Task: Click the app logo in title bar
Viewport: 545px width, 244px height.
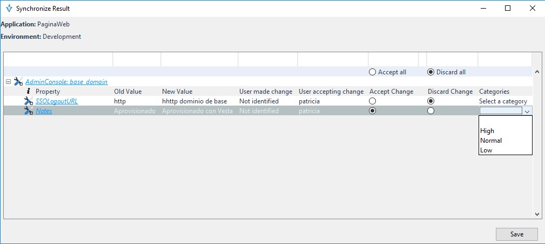Action: [8, 9]
